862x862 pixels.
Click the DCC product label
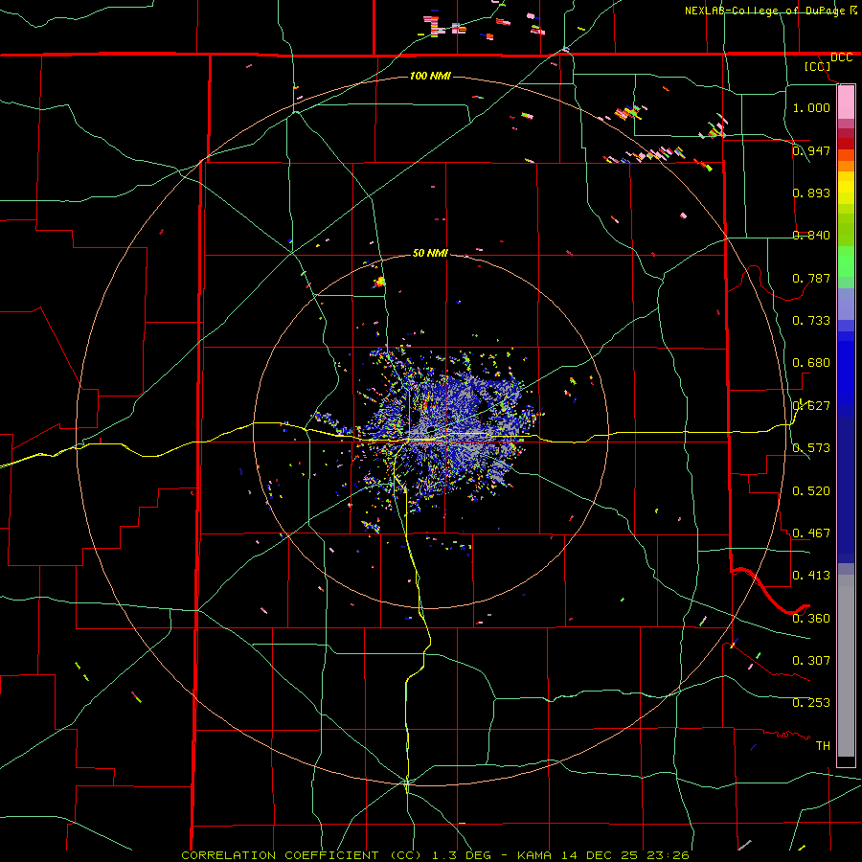click(x=841, y=57)
